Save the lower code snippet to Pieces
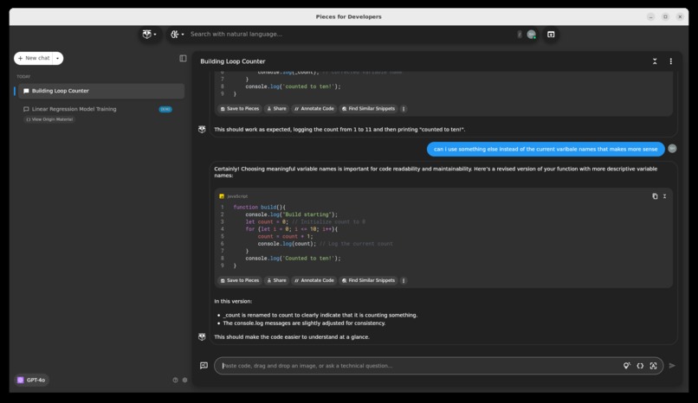The width and height of the screenshot is (698, 403). pos(240,280)
